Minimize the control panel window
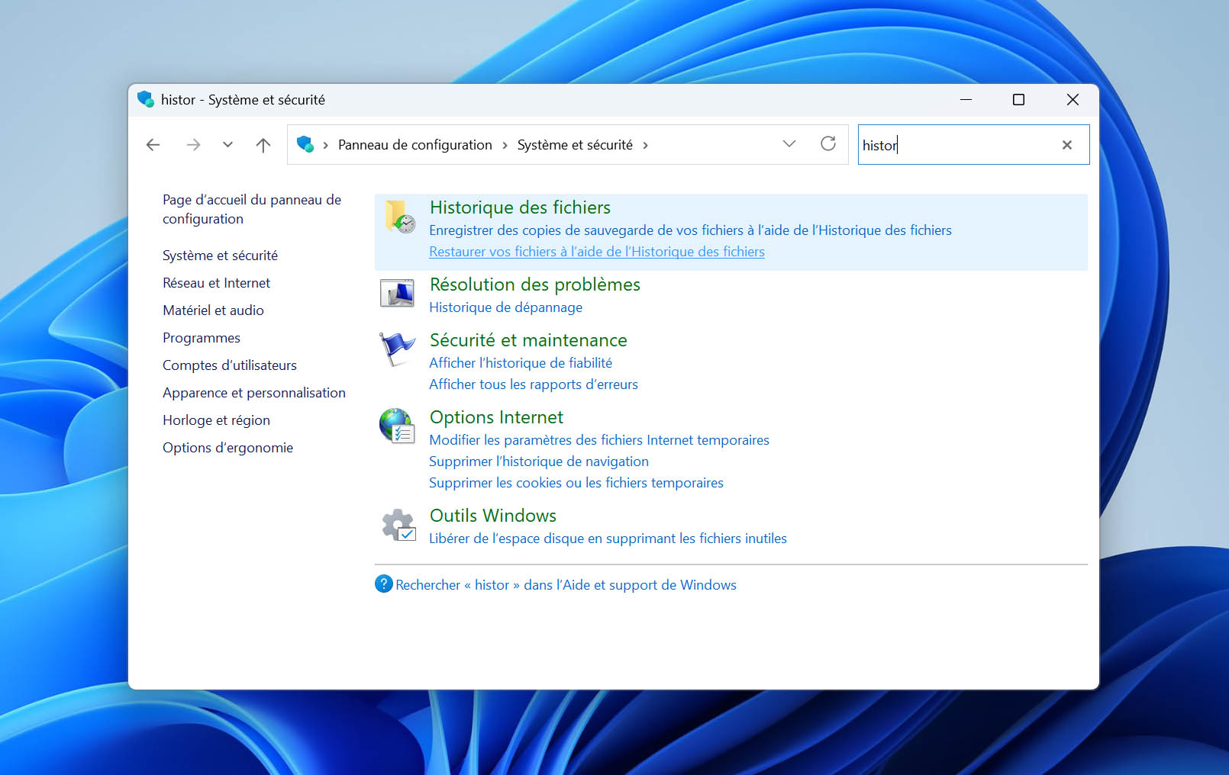Image resolution: width=1229 pixels, height=775 pixels. (966, 100)
